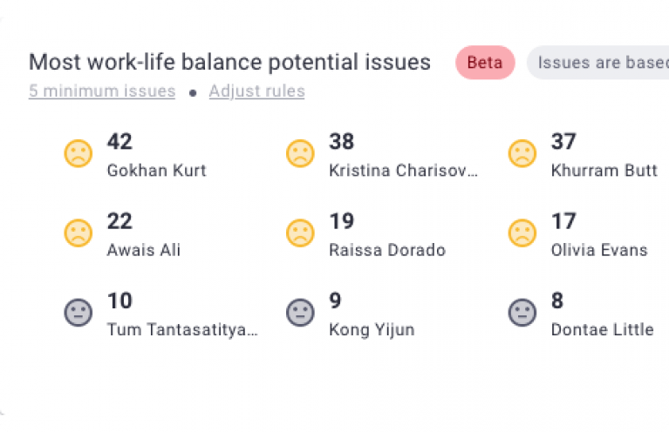The image size is (669, 432).
Task: Click sad face icon beside Gokhan Kurt
Action: click(x=78, y=154)
